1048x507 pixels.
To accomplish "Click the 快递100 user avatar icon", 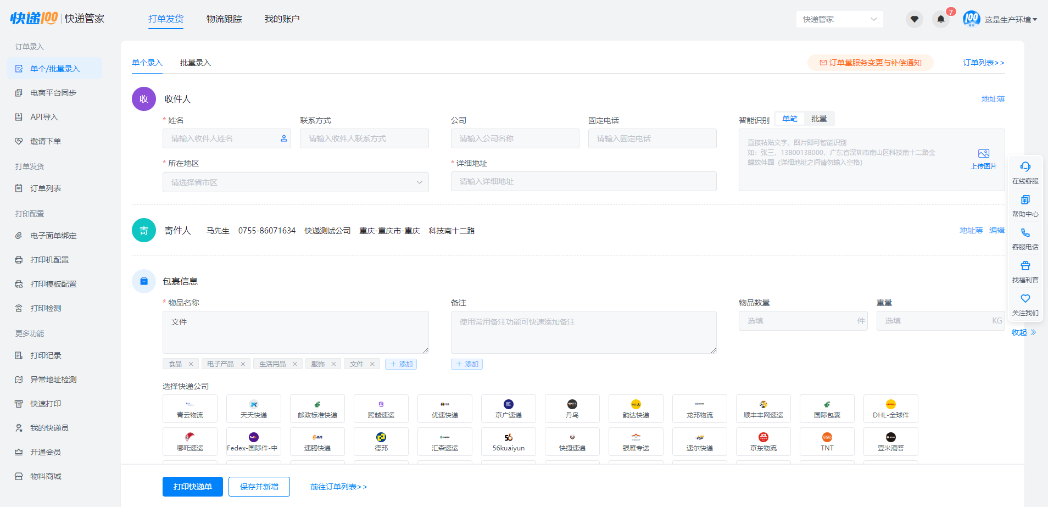I will coord(971,19).
